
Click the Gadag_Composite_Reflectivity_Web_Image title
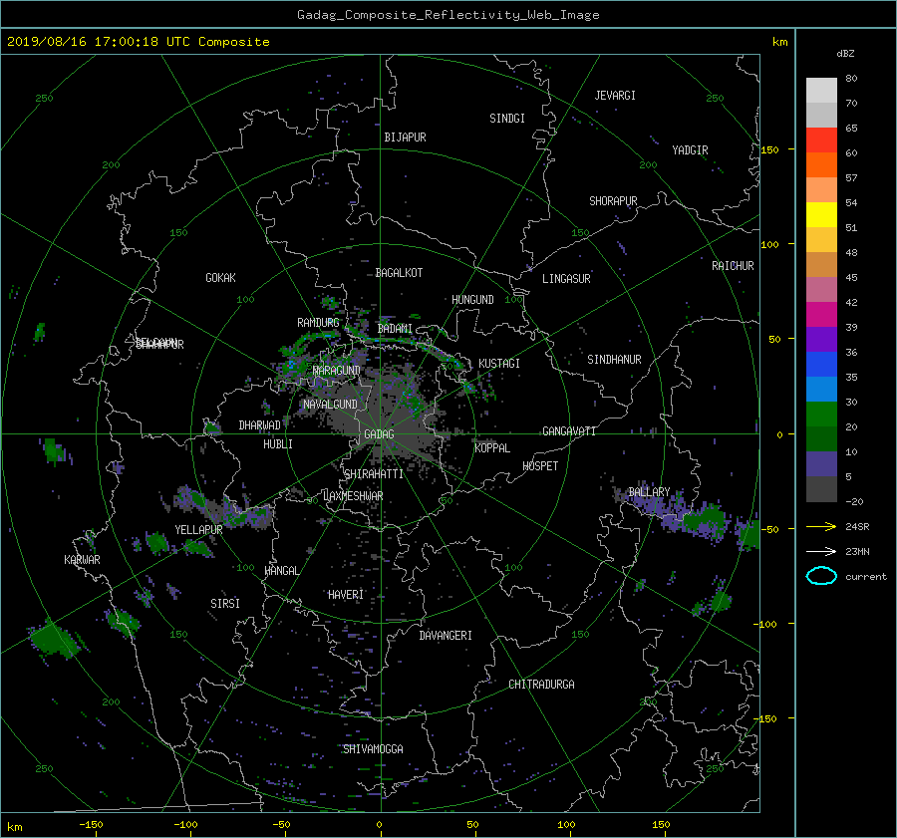pyautogui.click(x=448, y=15)
